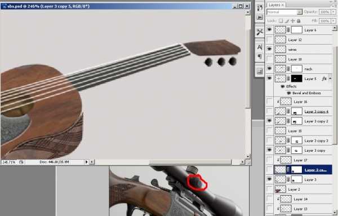Image resolution: width=338 pixels, height=216 pixels.
Task: Select Layer 14 row
Action: click(303, 199)
